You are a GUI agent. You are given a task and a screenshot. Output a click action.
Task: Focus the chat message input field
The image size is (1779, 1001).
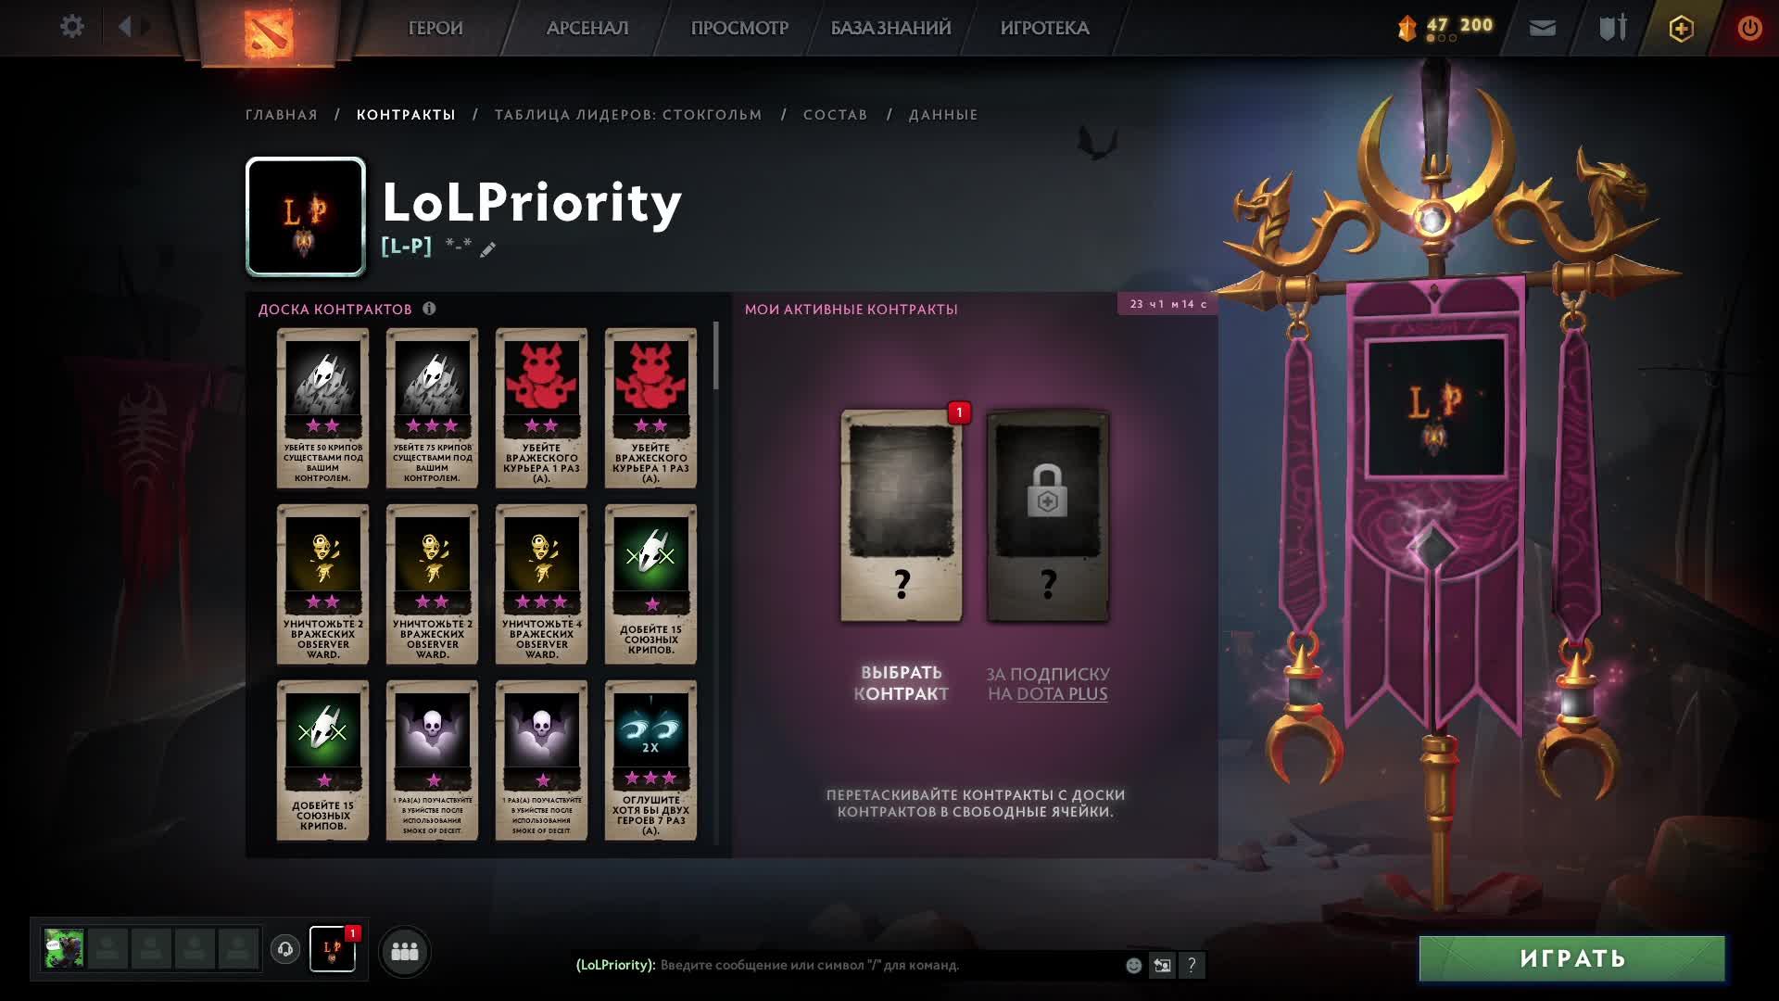[x=889, y=966]
